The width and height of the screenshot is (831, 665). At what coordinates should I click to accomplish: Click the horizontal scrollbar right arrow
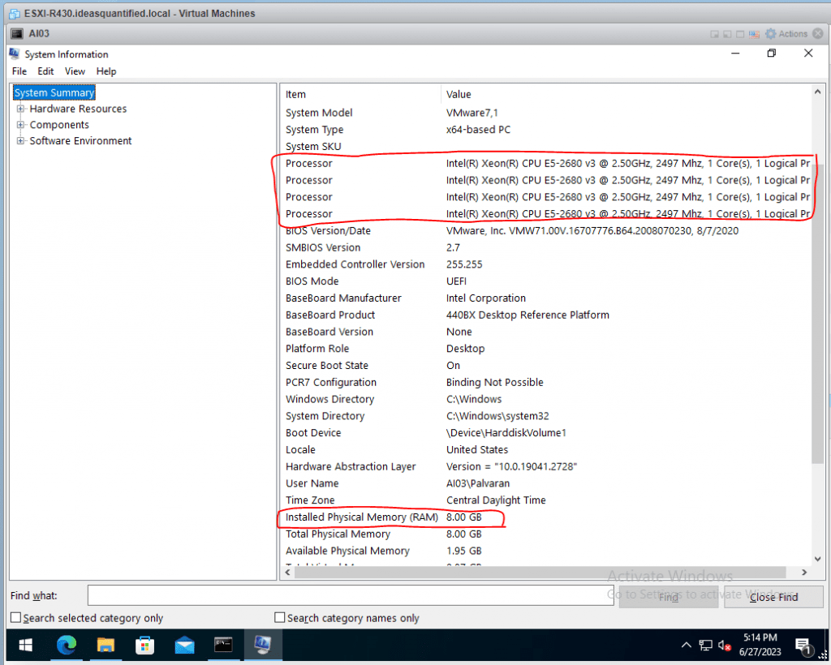tap(804, 573)
